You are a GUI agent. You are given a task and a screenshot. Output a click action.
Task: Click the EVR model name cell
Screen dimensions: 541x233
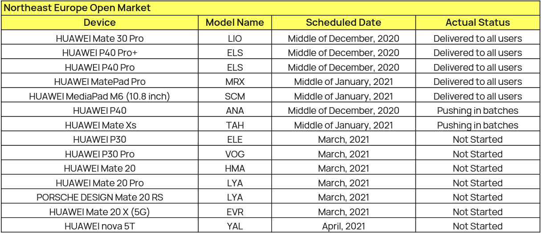(x=235, y=212)
